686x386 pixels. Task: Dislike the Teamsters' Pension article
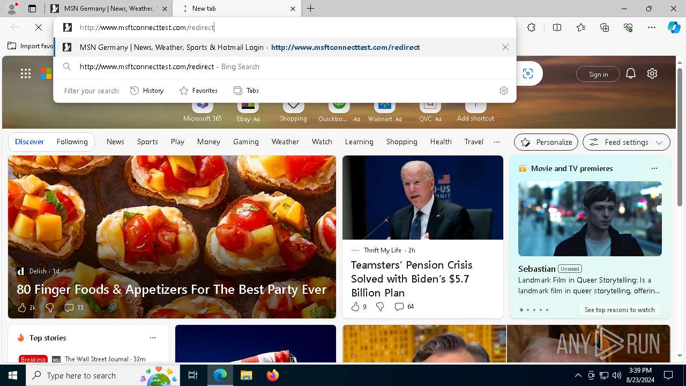pos(380,307)
